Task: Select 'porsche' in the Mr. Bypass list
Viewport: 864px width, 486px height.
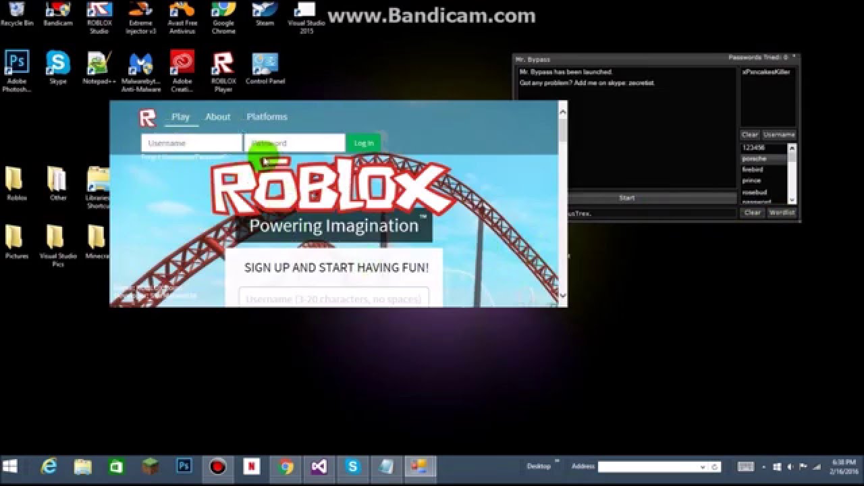Action: 764,159
